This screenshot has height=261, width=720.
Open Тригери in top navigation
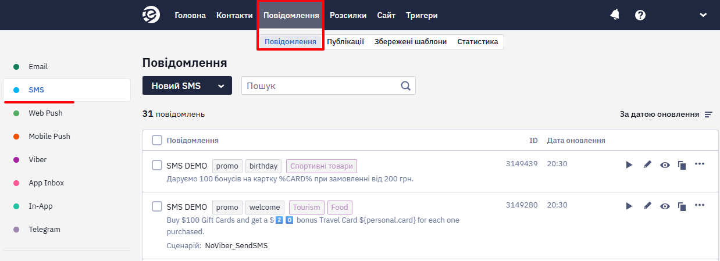point(422,15)
